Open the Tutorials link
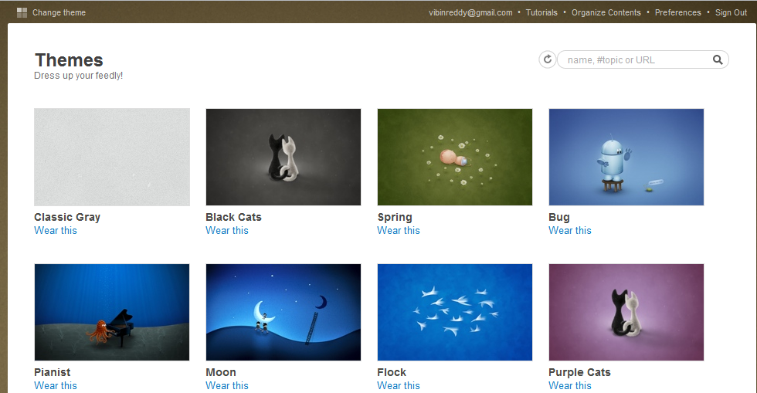The width and height of the screenshot is (757, 393). point(541,12)
